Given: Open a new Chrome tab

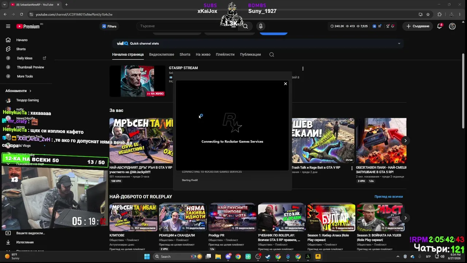Looking at the screenshot, I should click(x=66, y=4).
